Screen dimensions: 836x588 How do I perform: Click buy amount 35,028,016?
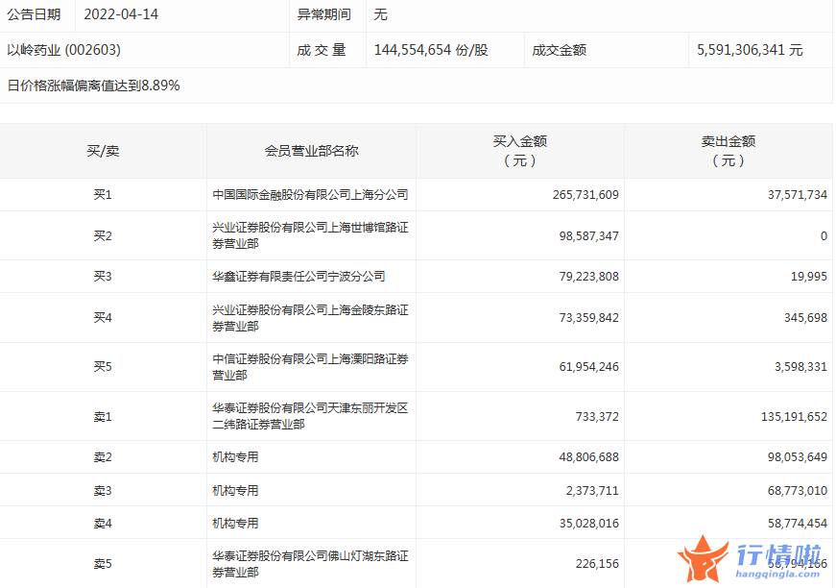[588, 524]
